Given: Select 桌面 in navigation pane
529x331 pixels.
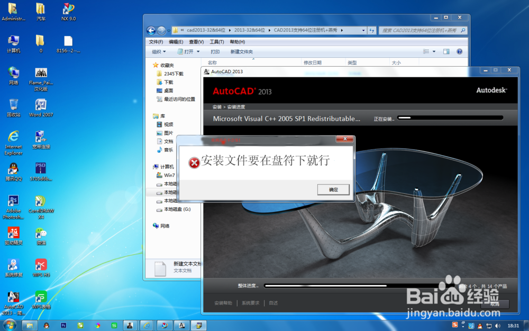Looking at the screenshot, I should click(165, 91).
